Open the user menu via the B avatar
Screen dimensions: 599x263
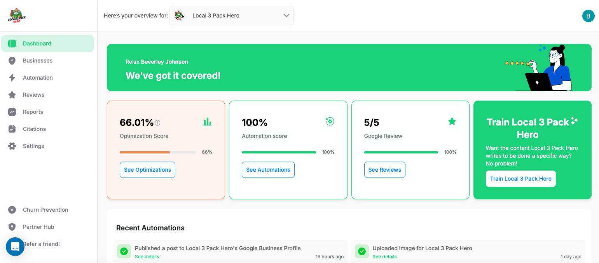pos(588,16)
